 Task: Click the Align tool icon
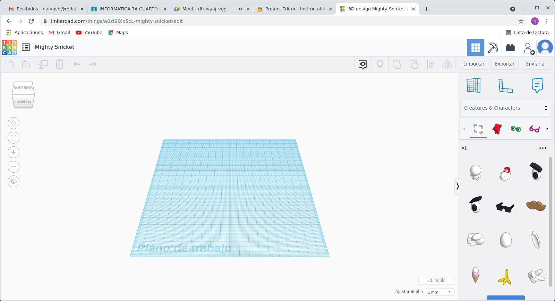(430, 64)
